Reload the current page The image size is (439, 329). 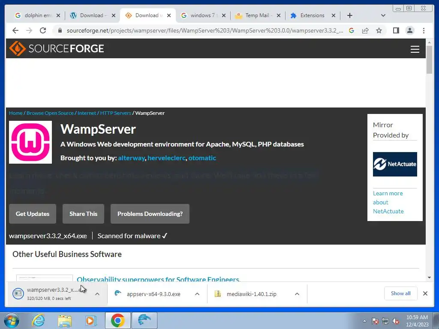[x=43, y=30]
